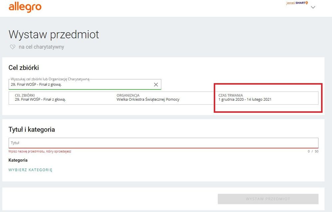The width and height of the screenshot is (332, 212).
Task: Open the WYBIERZ KATEGORIĘ link
Action: point(30,170)
